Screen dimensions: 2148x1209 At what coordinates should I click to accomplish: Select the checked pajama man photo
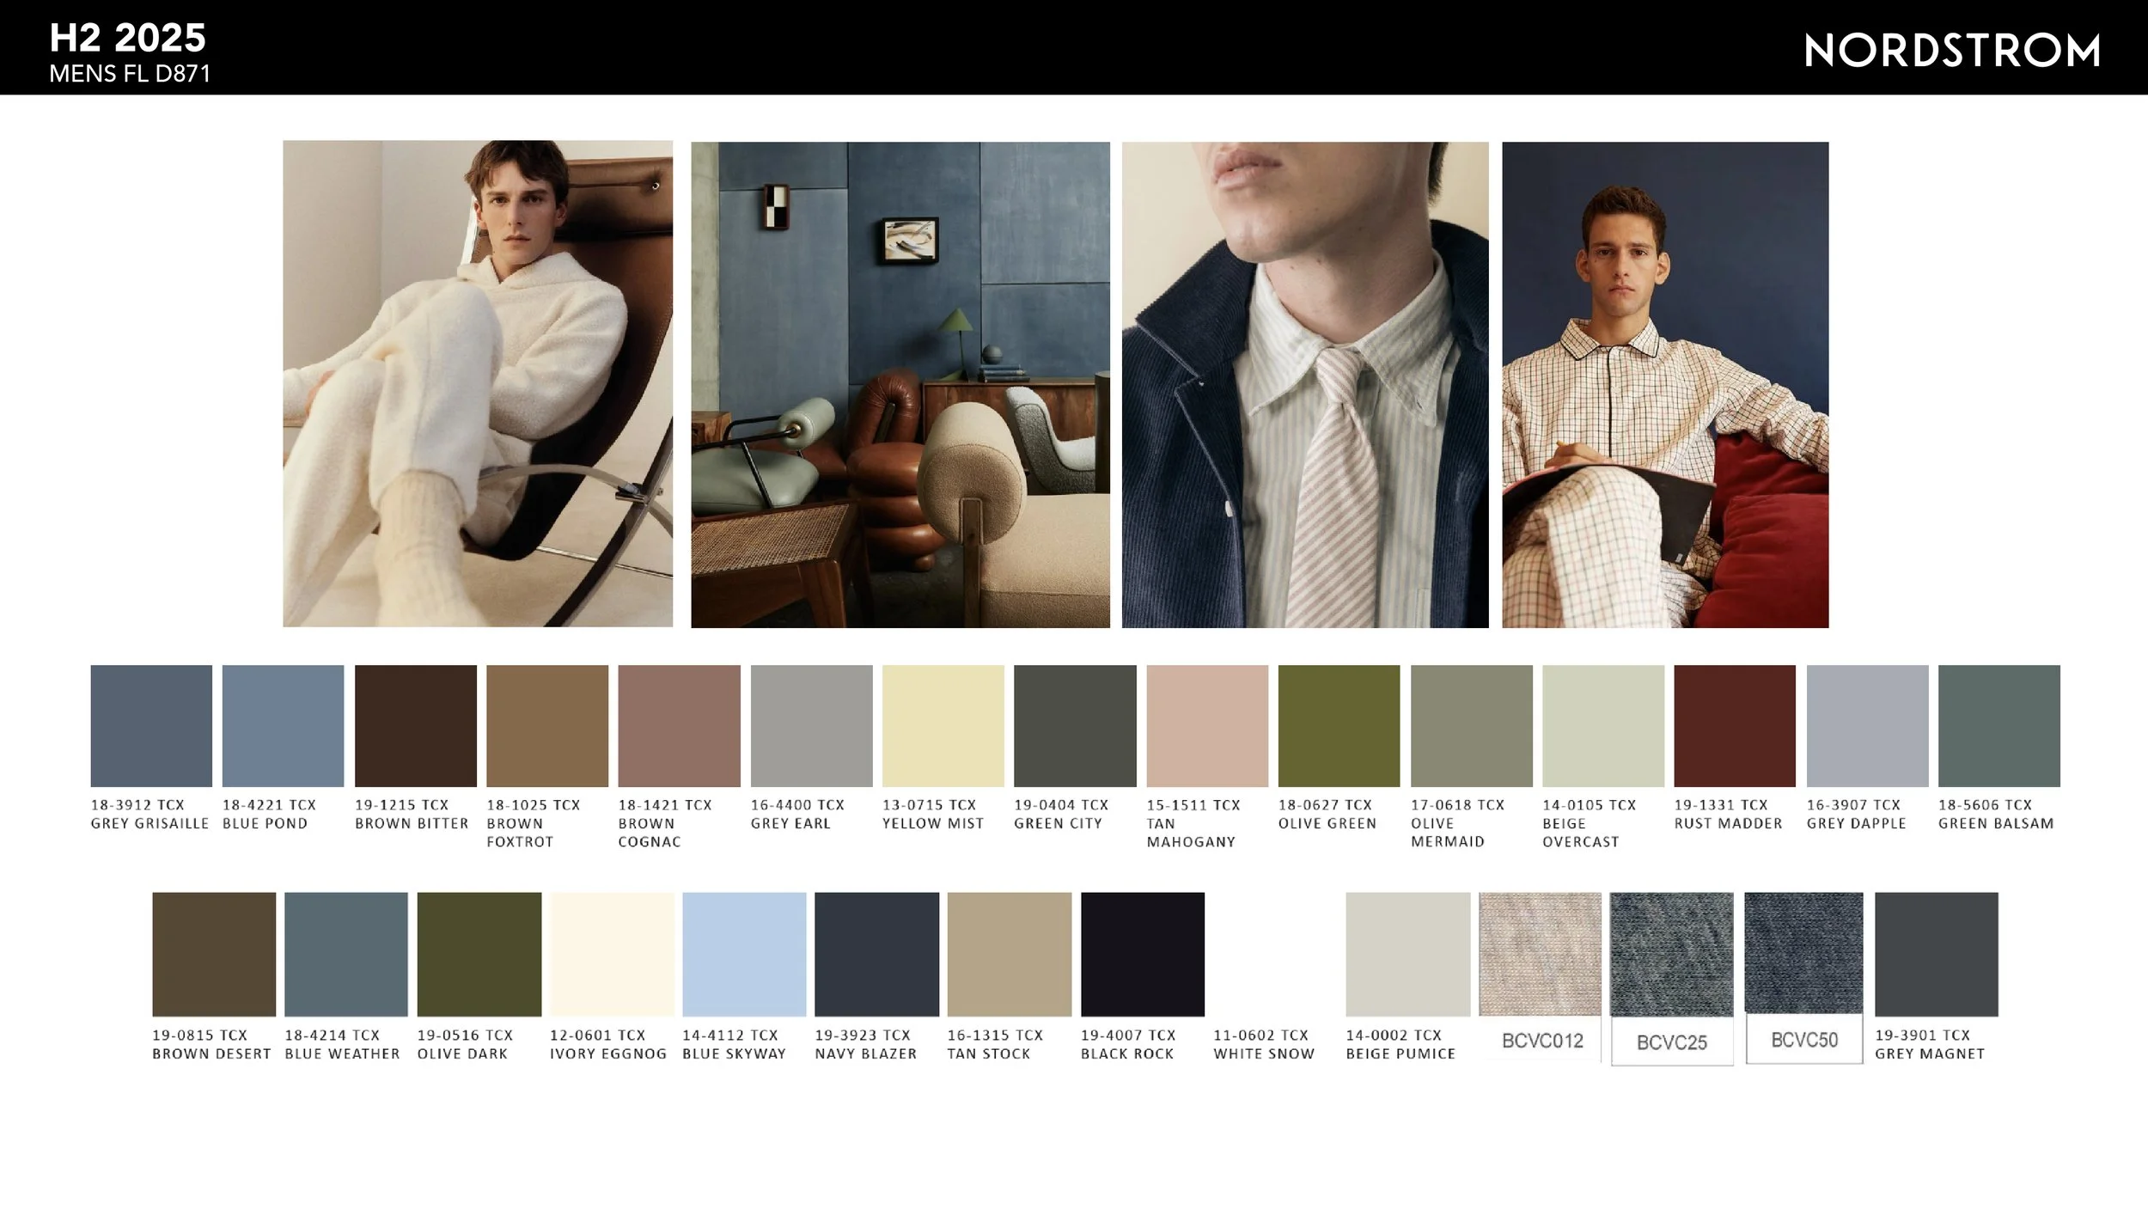tap(1664, 384)
